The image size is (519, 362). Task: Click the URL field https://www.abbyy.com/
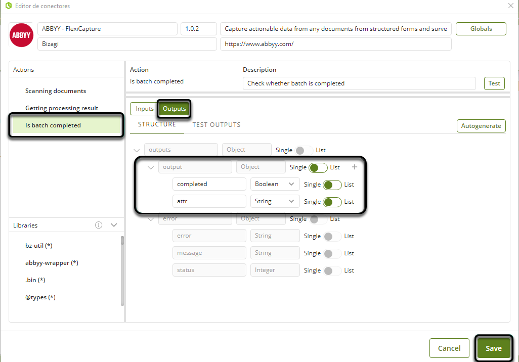335,44
